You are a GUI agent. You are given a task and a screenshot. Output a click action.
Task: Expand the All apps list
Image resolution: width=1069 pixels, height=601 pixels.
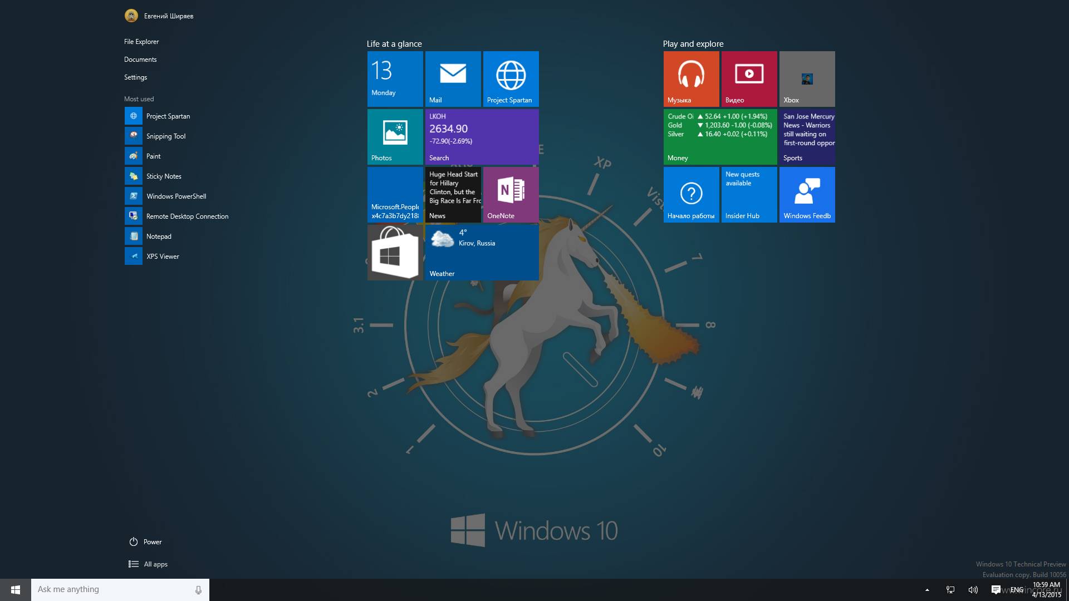coord(148,564)
